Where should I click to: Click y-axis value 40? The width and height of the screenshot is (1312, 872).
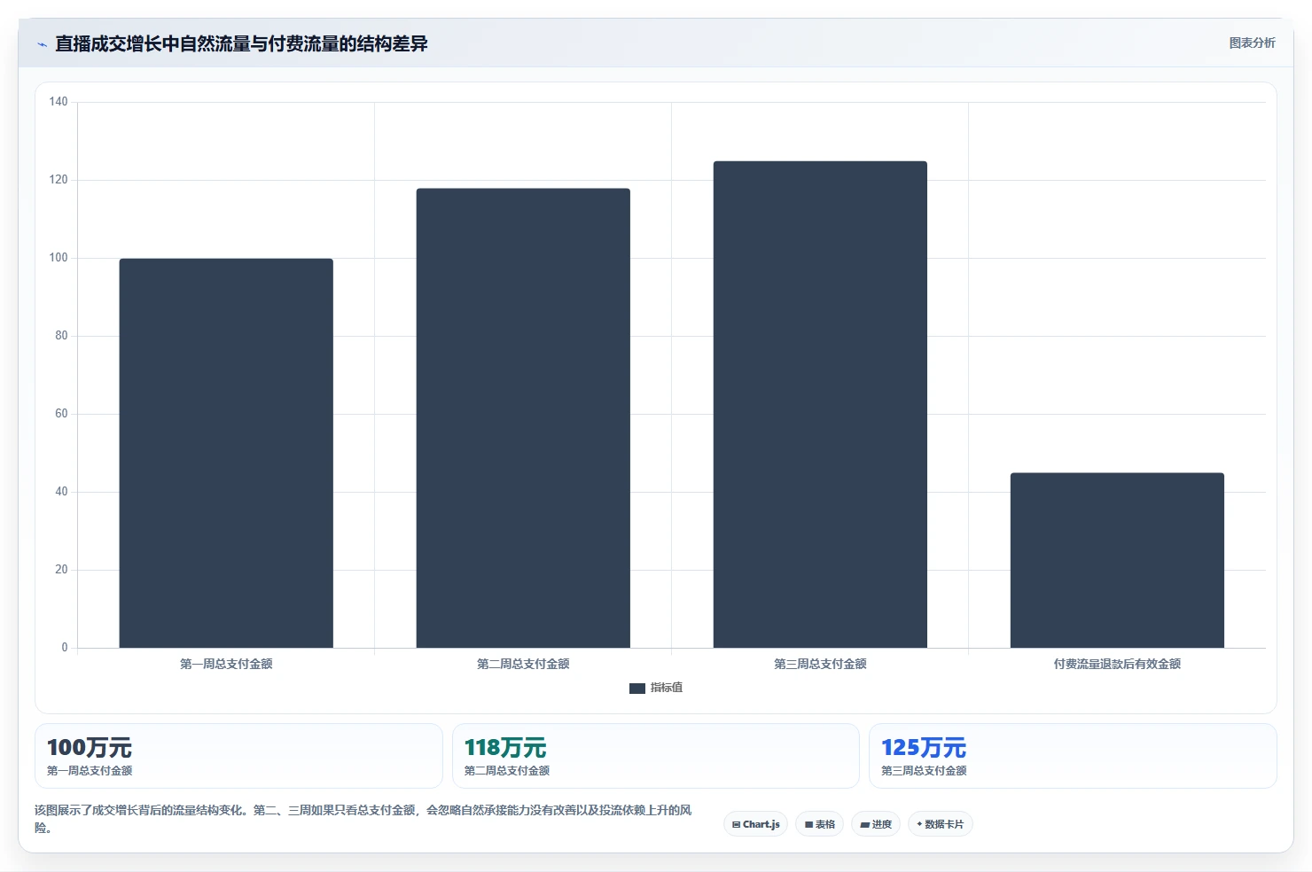pyautogui.click(x=61, y=492)
